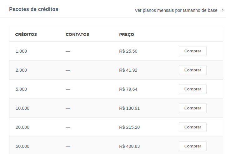The width and height of the screenshot is (226, 154).
Task: Buy the 50.000 credits package
Action: [x=193, y=146]
